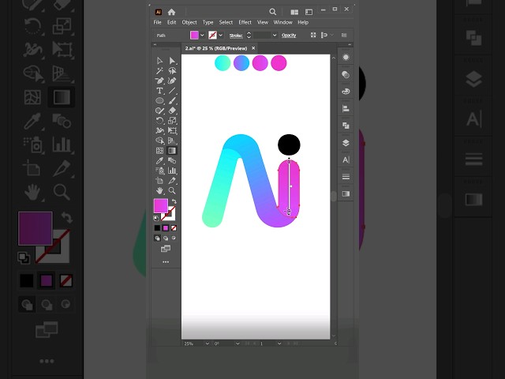The image size is (505, 379).
Task: Open the Character panel icon
Action: (x=346, y=159)
